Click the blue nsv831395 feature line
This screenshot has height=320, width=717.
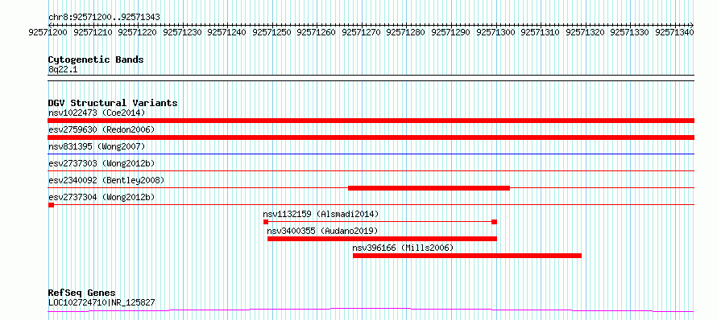click(371, 154)
